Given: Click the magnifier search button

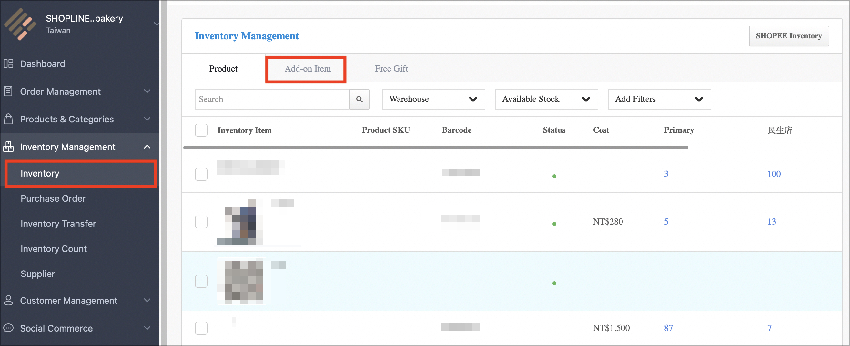Looking at the screenshot, I should point(359,99).
